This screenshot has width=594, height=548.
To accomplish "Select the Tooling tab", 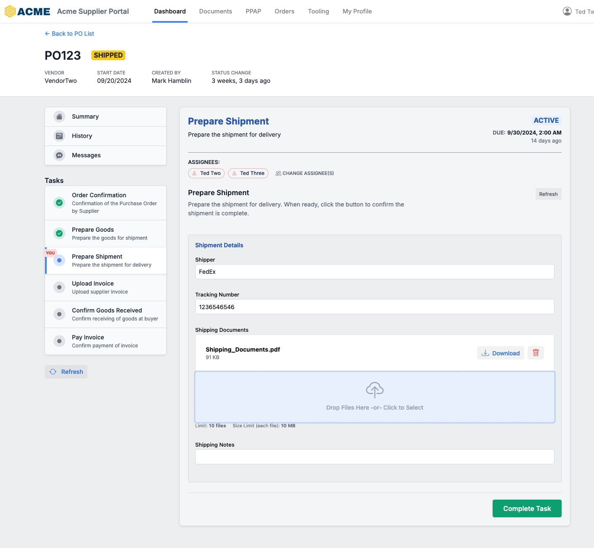I will (x=318, y=11).
